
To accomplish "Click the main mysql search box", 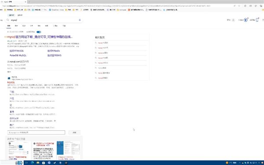I will point(44,20).
